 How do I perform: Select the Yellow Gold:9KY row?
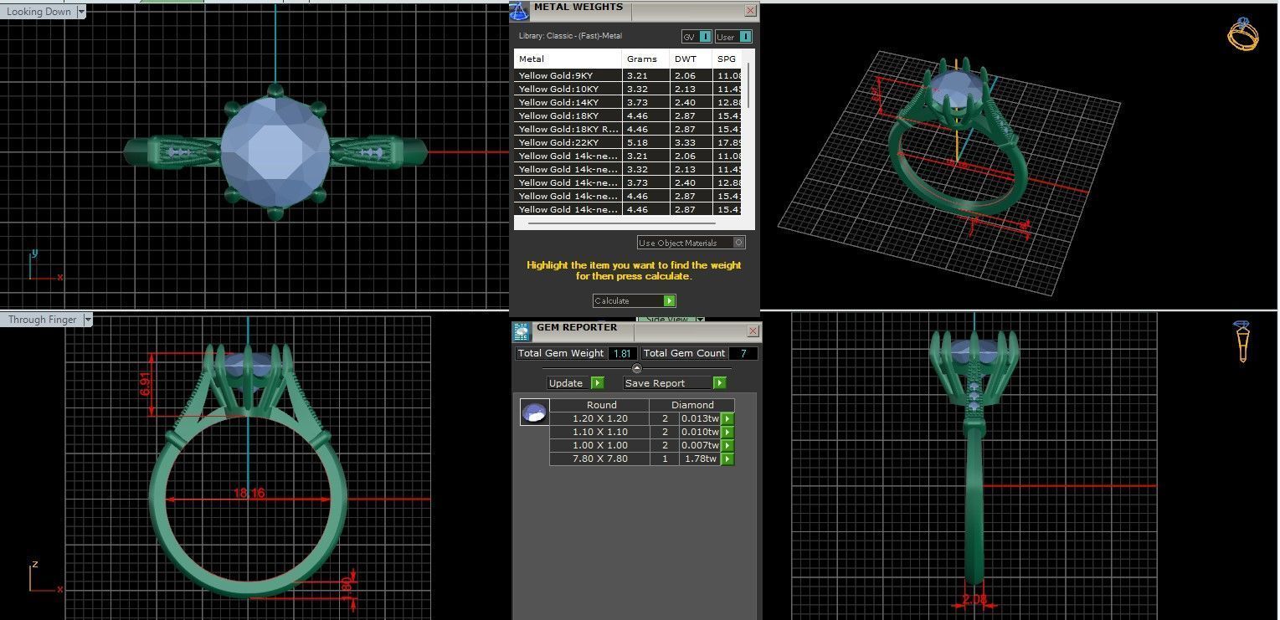pos(630,75)
